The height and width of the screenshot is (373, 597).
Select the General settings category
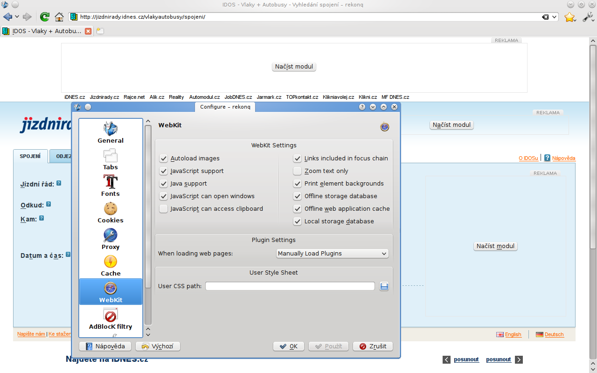point(111,132)
